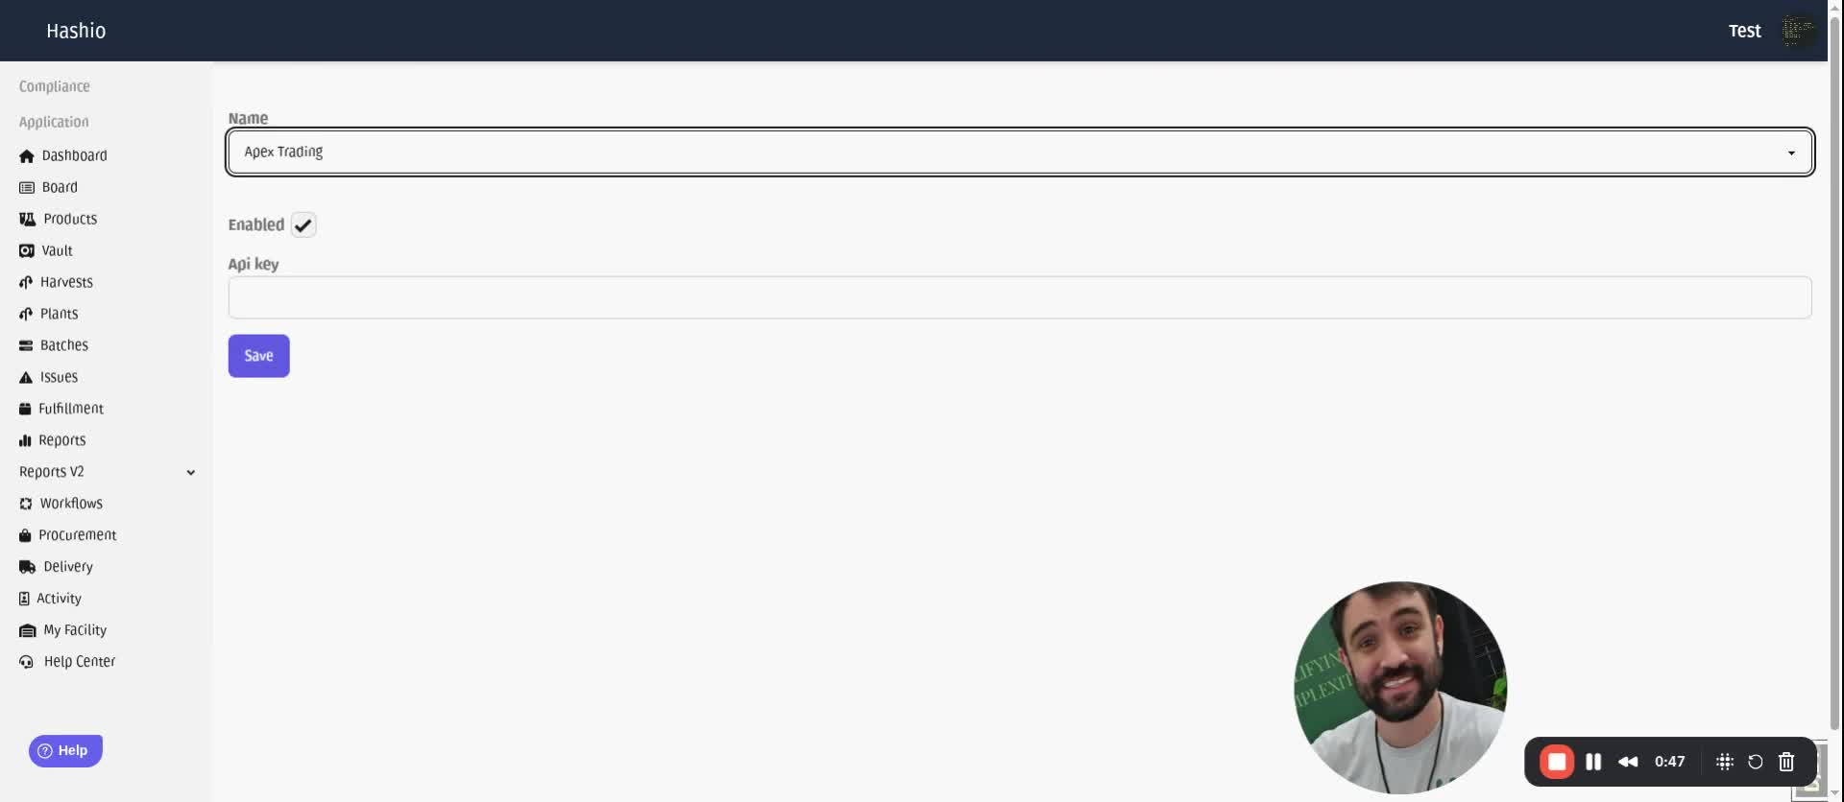The image size is (1844, 802).
Task: Restart the recording with the circular arrow
Action: tap(1755, 762)
